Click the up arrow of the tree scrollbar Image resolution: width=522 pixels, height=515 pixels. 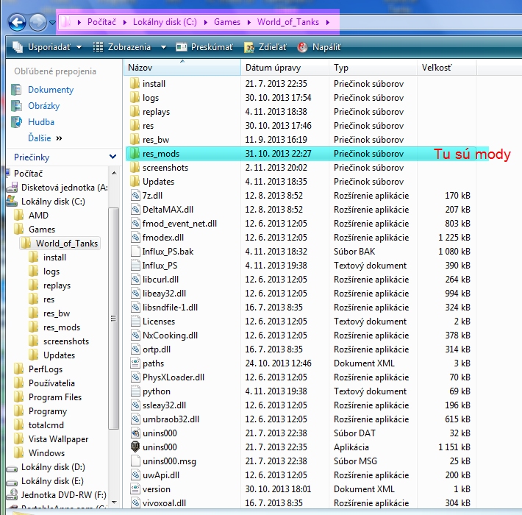(114, 173)
